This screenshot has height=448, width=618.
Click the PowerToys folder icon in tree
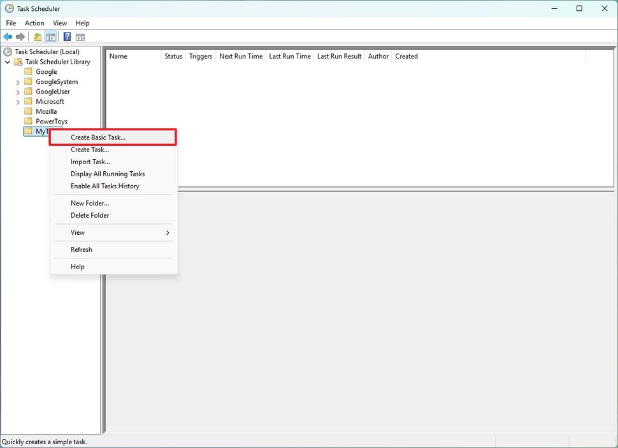point(28,122)
